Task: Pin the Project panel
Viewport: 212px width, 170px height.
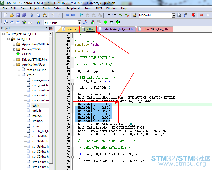Action: (47, 28)
